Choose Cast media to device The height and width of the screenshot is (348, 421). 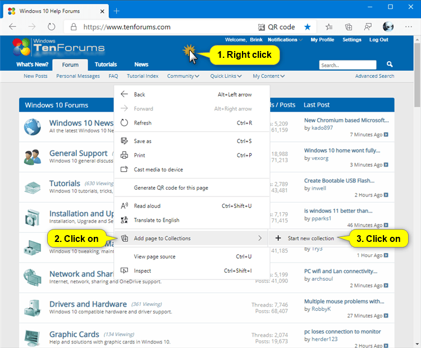coord(192,170)
